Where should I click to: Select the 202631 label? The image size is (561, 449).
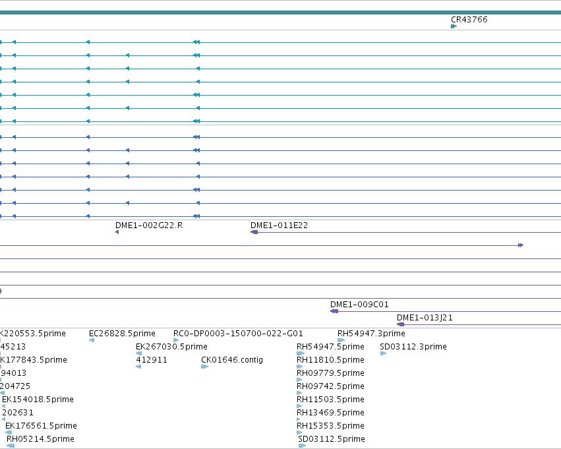click(x=18, y=413)
